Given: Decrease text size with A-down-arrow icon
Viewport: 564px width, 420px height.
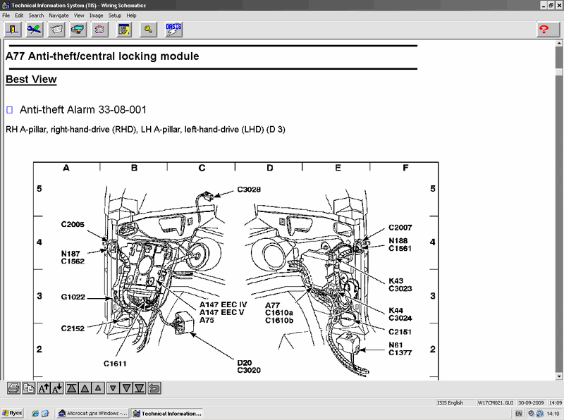Looking at the screenshot, I should [57, 388].
